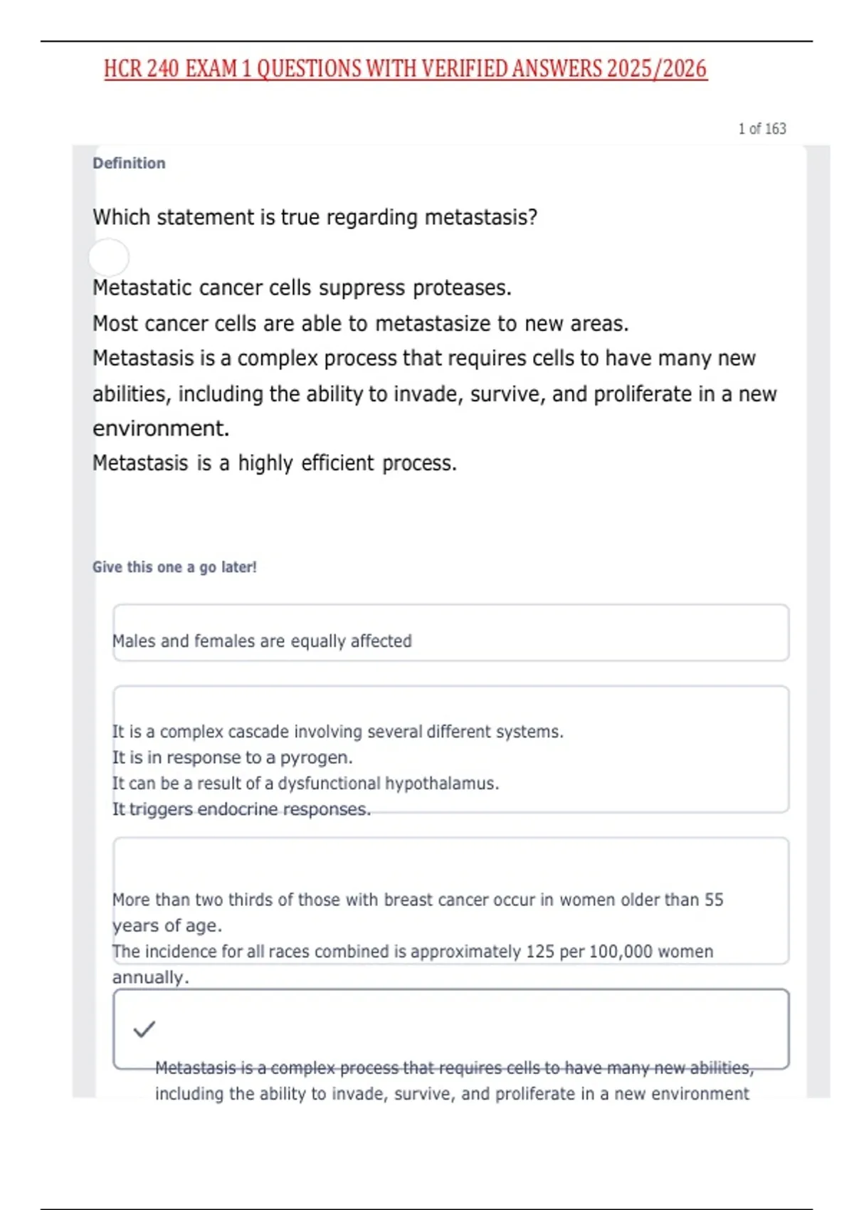Click 'It is in response to a pyrogen.' text

233,757
